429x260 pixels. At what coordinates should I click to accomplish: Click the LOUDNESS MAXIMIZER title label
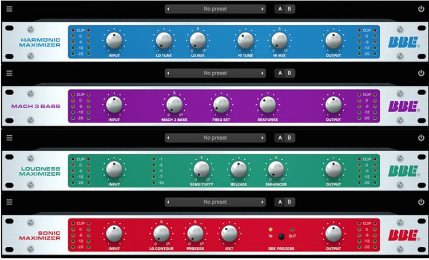click(x=40, y=171)
